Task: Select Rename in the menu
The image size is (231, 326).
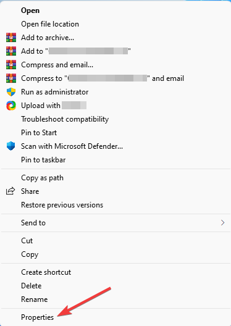Action: [x=35, y=299]
